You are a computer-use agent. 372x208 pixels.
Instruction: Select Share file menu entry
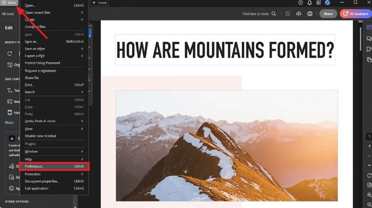(54, 78)
